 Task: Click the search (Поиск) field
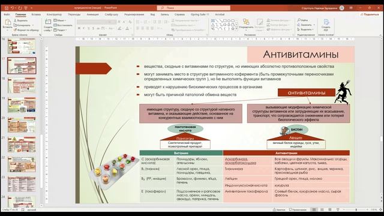point(193,8)
